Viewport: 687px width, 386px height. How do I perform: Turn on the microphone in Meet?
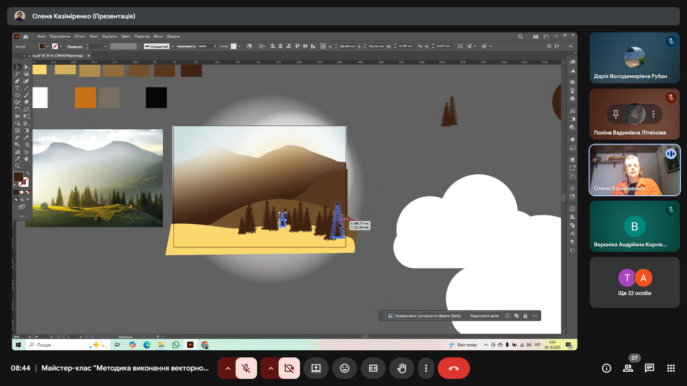click(246, 368)
